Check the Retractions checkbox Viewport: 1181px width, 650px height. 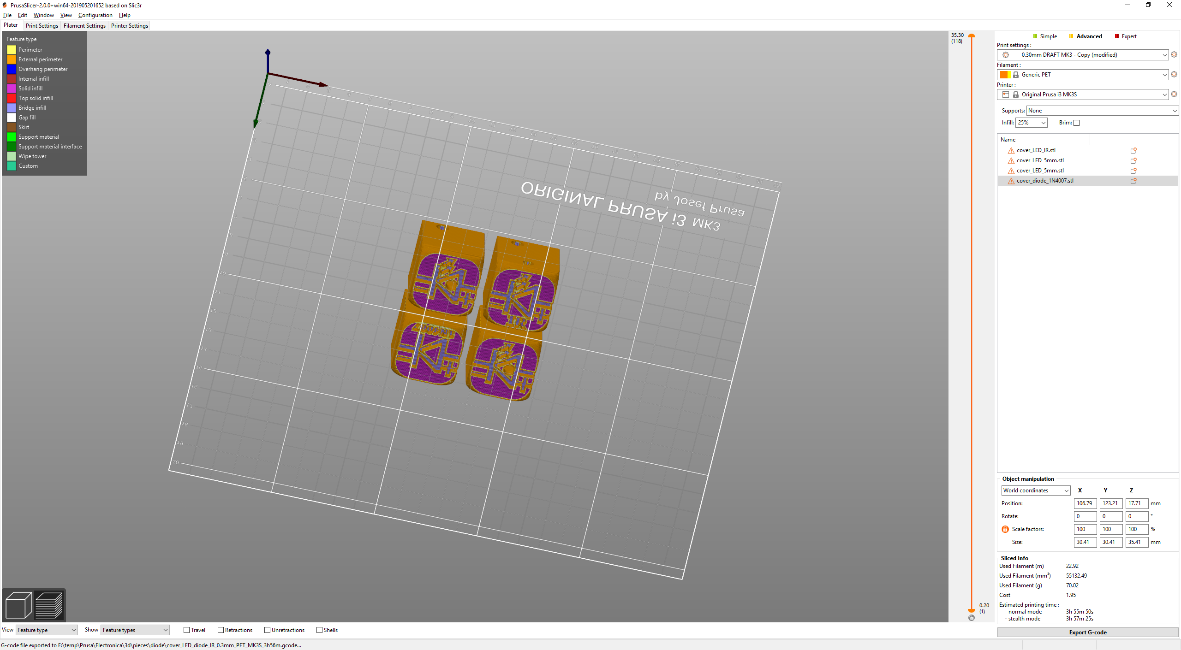click(x=221, y=630)
